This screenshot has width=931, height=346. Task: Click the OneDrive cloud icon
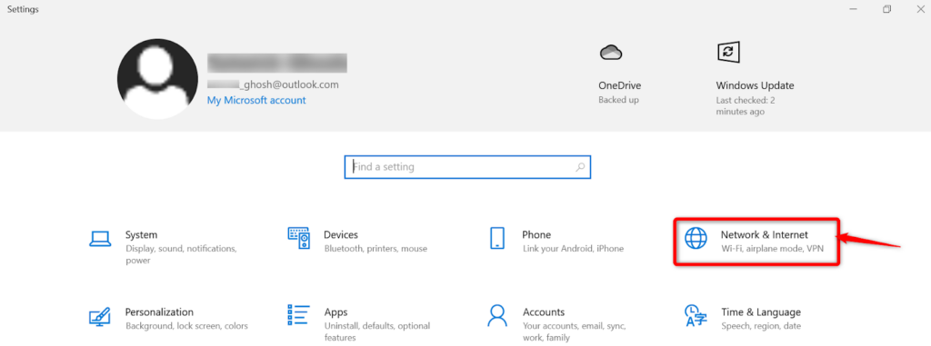610,53
